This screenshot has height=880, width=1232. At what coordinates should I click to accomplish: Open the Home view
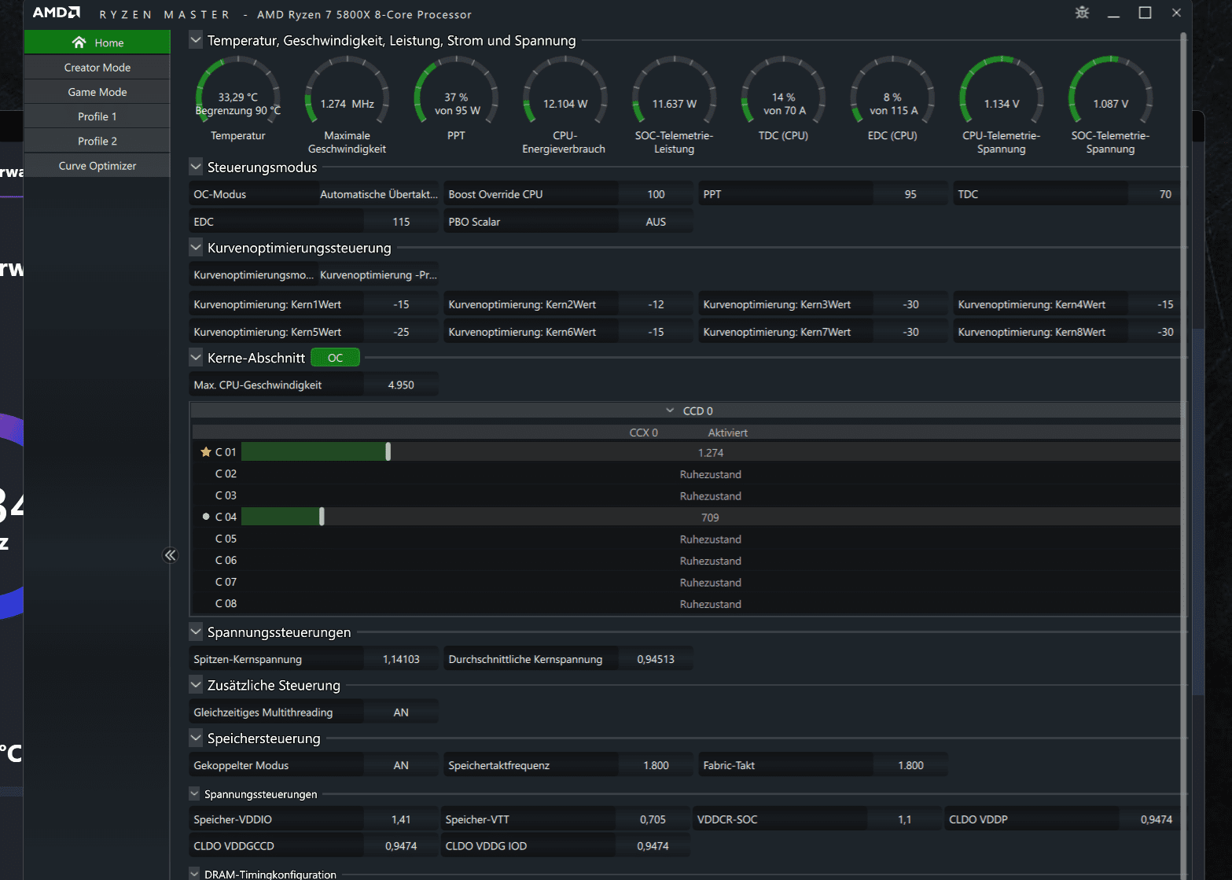[97, 42]
